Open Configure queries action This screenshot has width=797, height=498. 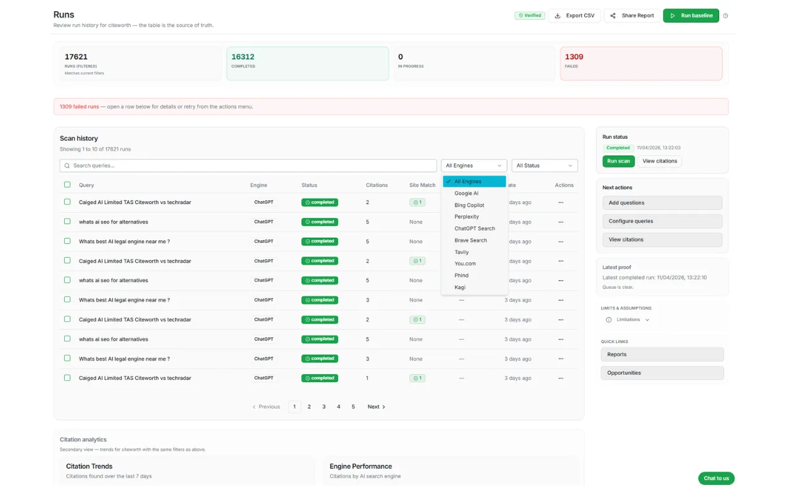pos(663,221)
